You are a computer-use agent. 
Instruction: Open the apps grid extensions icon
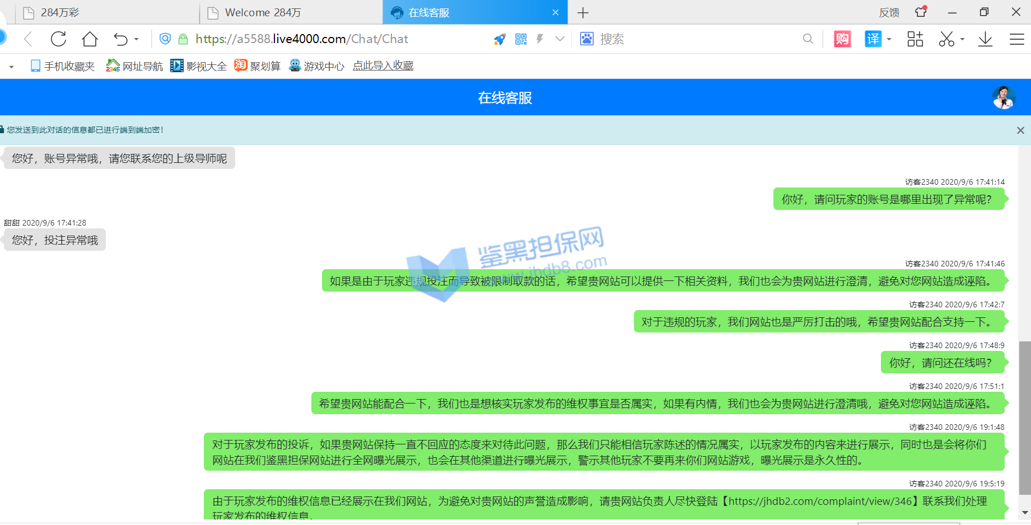[915, 39]
